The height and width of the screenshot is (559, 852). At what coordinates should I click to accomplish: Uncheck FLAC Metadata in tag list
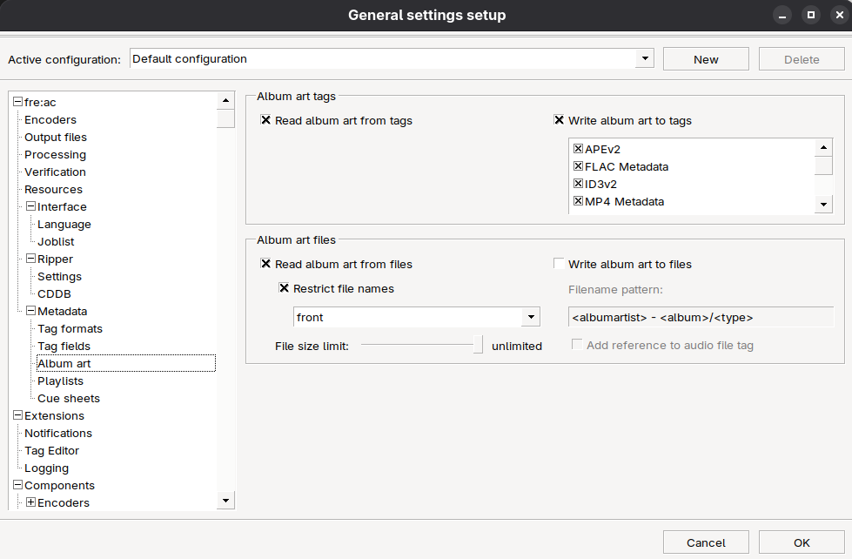pyautogui.click(x=578, y=166)
